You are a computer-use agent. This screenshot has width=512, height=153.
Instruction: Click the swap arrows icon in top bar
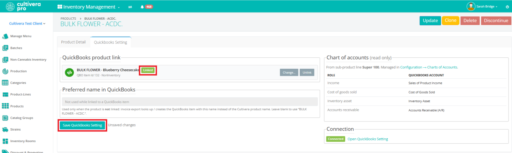[130, 7]
